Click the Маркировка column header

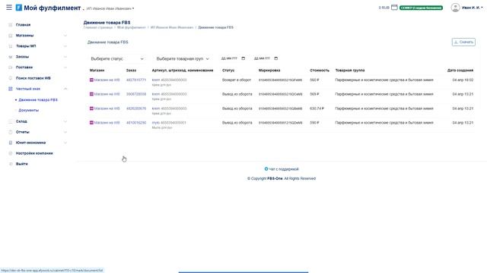click(x=269, y=71)
